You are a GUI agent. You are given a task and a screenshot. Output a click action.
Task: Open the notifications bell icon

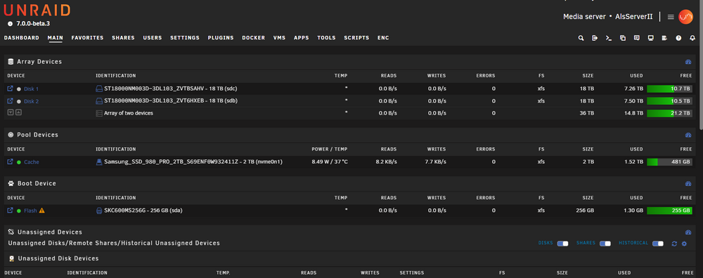point(692,38)
